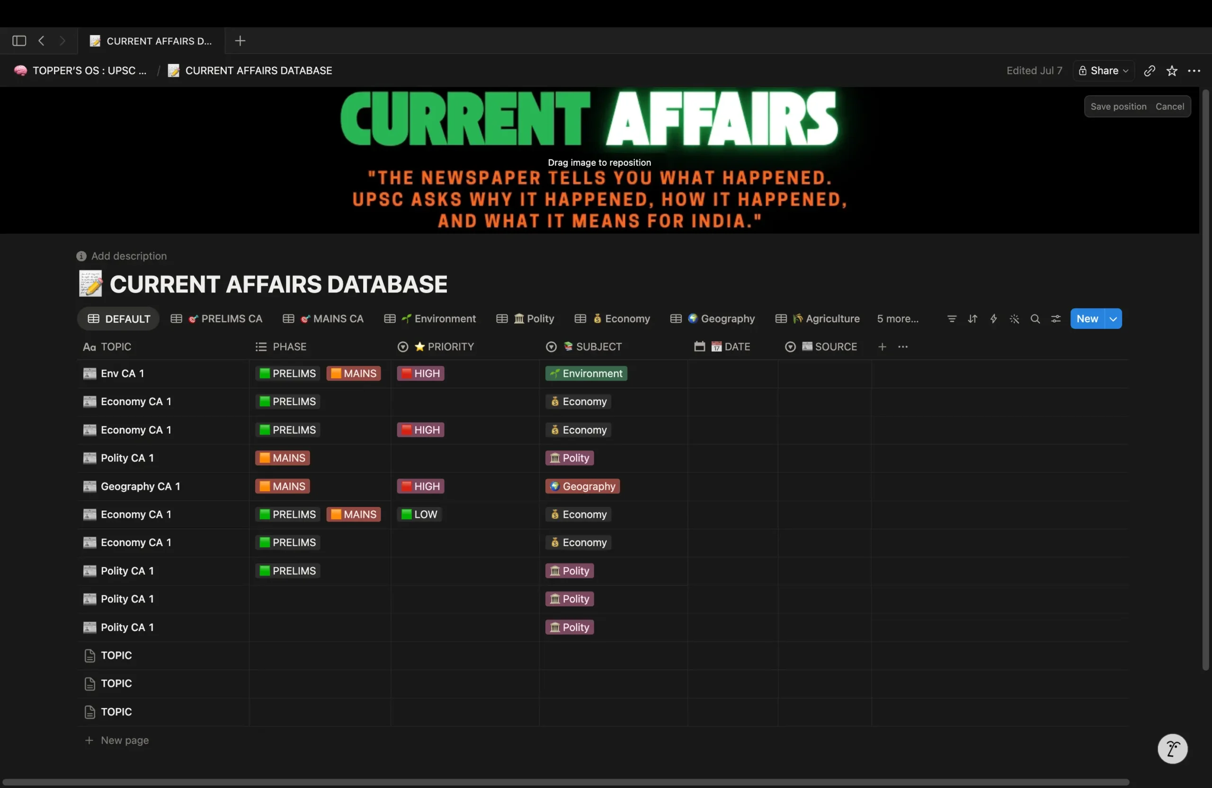
Task: Open the view settings sliders icon
Action: click(x=1056, y=319)
